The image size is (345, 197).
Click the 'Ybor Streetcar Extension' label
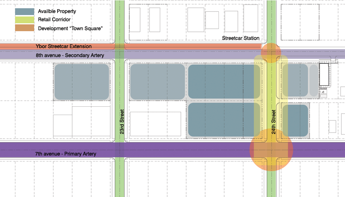tap(64, 47)
